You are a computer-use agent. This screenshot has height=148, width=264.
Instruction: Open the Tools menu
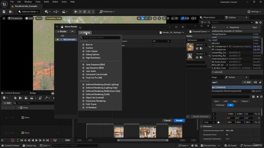(x=38, y=2)
